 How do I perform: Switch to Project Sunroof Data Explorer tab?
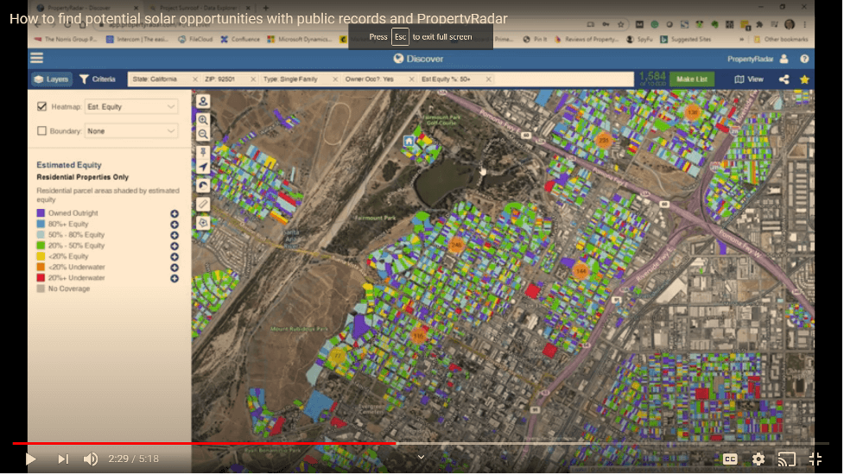[200, 8]
